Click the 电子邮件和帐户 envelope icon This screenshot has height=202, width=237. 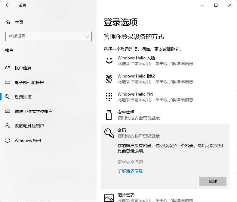click(8, 82)
